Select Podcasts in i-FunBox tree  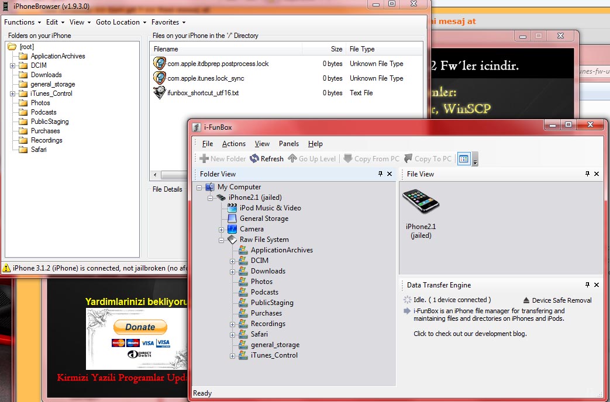point(264,292)
